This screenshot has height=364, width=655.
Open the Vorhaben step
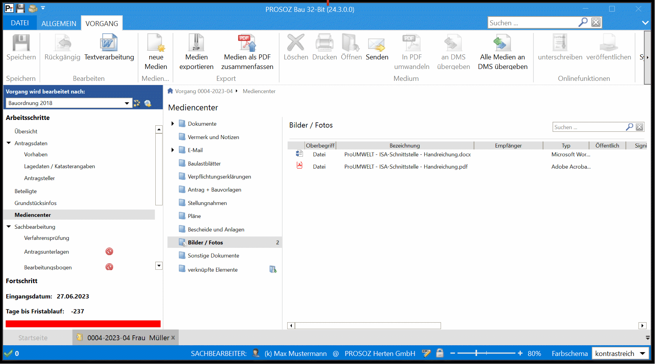36,154
